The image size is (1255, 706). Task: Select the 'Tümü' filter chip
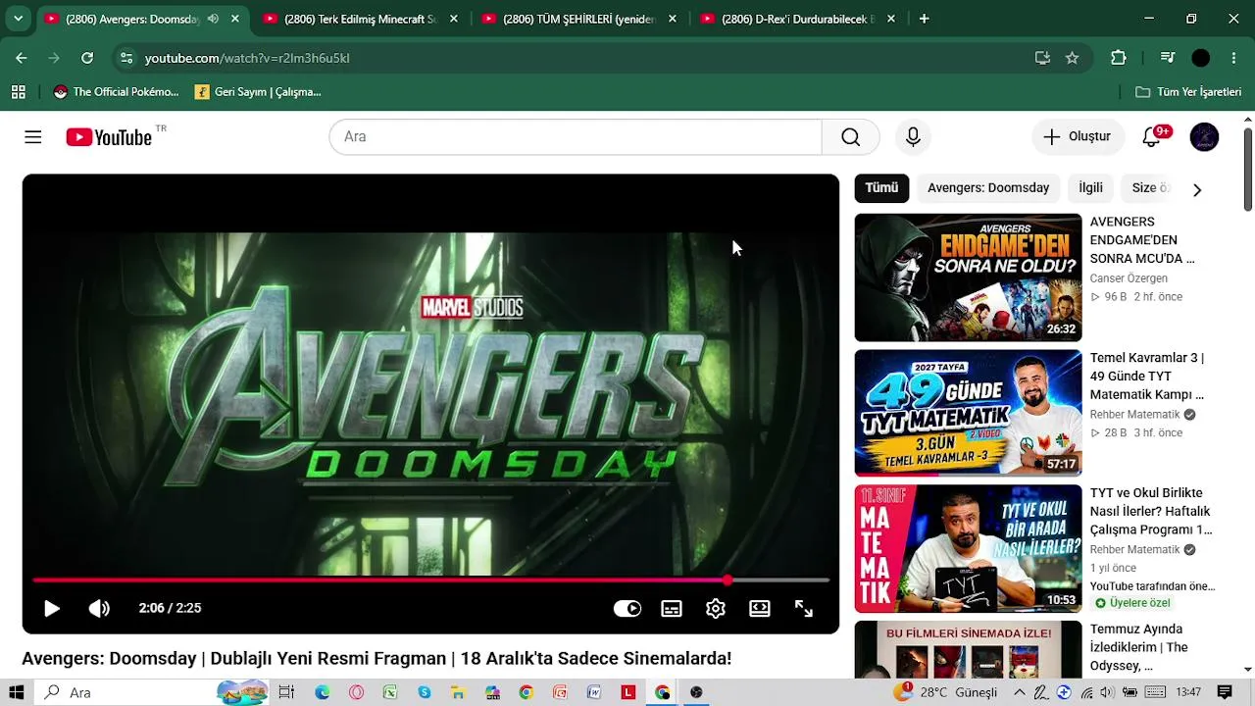tap(881, 188)
